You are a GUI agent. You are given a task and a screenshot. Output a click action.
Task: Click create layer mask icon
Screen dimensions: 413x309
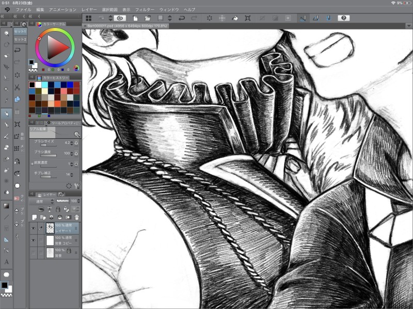68,217
